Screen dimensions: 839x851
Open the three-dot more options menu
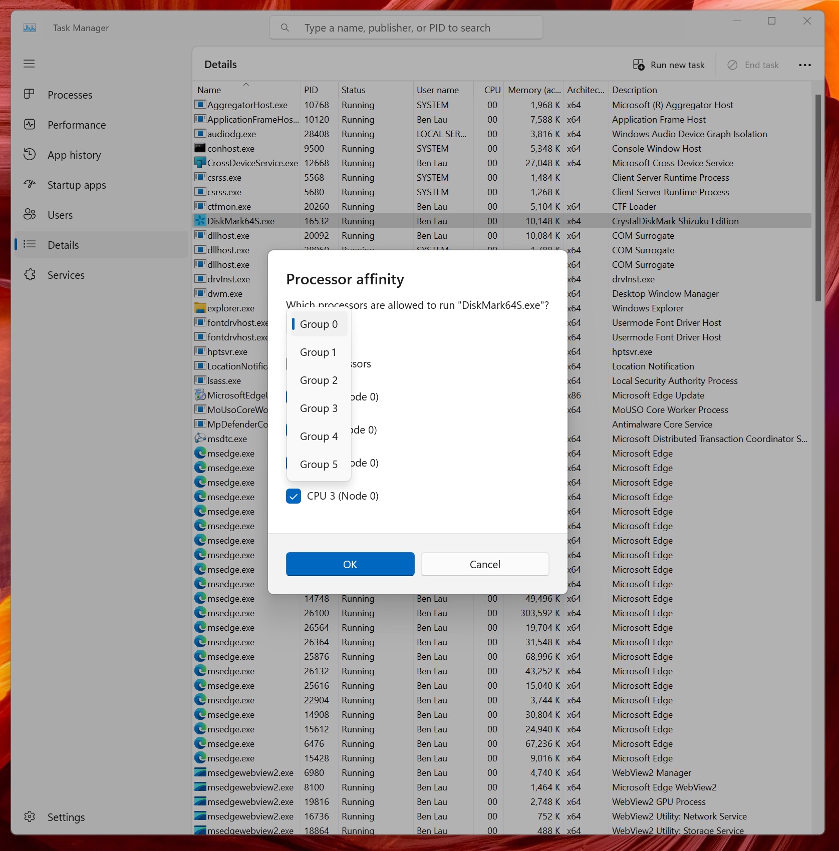coord(804,65)
